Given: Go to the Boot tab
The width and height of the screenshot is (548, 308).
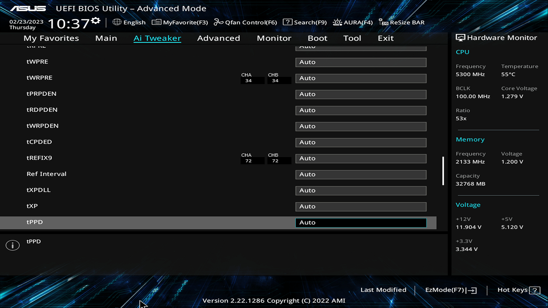Looking at the screenshot, I should (317, 38).
